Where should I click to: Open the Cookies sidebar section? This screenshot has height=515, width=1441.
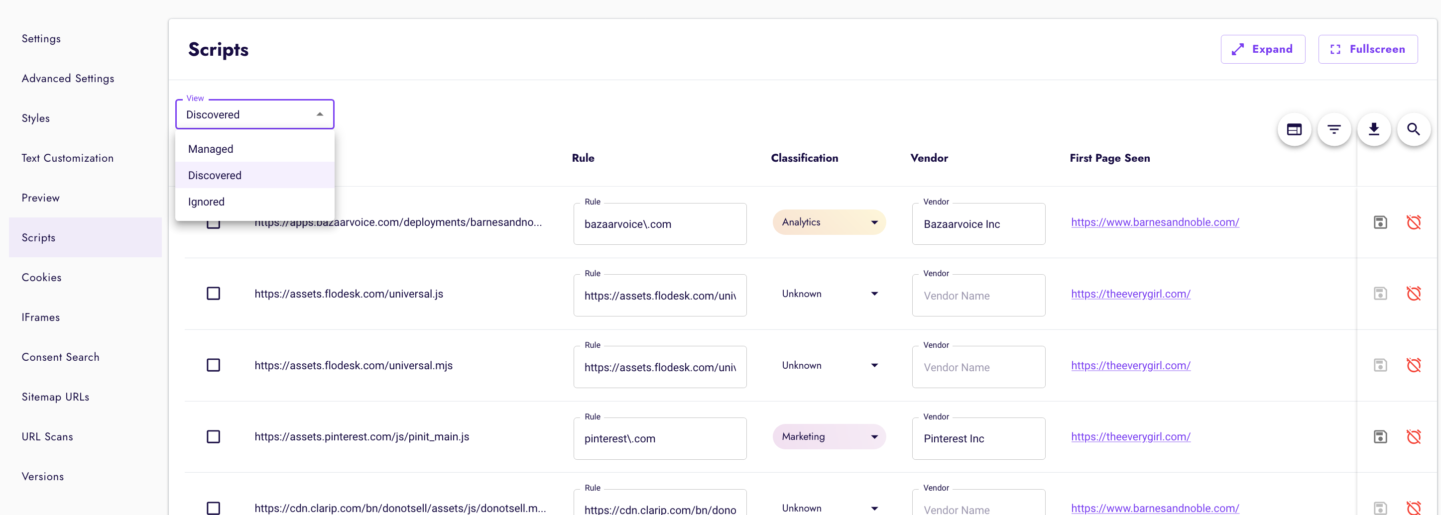click(x=41, y=277)
